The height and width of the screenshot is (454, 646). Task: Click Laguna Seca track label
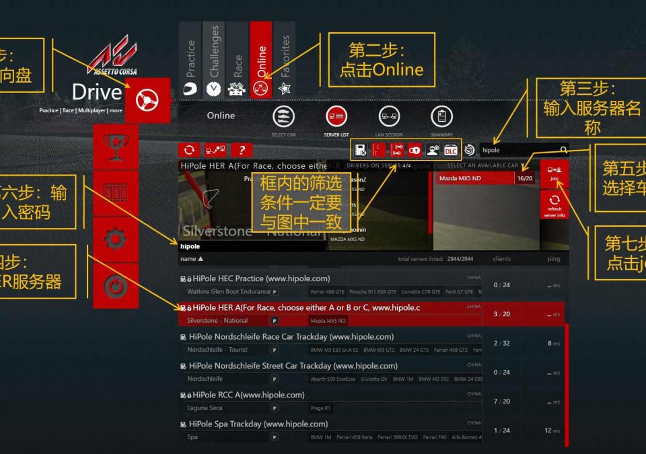click(205, 408)
